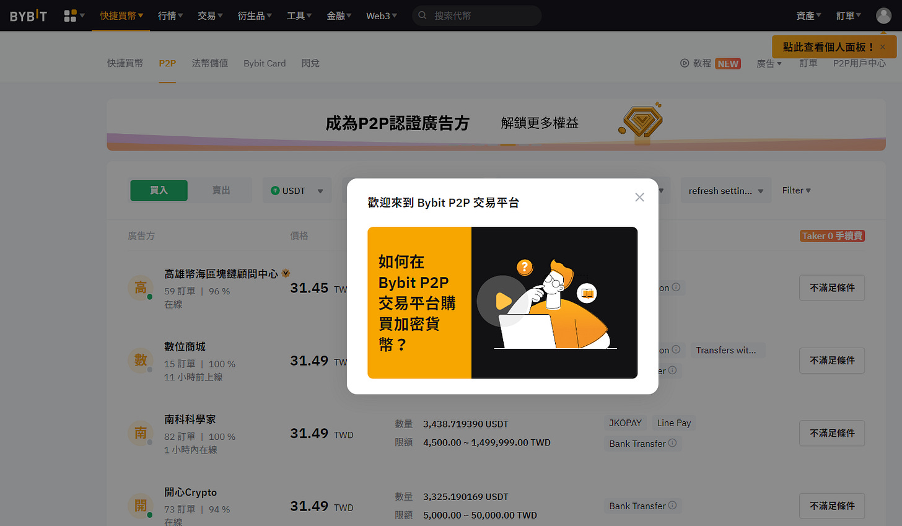Click the verified badge beside 高雄幣海區塊鏈顧問中心

(x=286, y=273)
